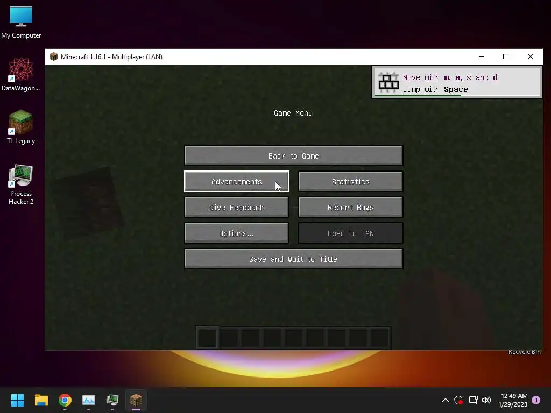This screenshot has height=413, width=551.
Task: Click the Give Feedback button
Action: pos(237,207)
